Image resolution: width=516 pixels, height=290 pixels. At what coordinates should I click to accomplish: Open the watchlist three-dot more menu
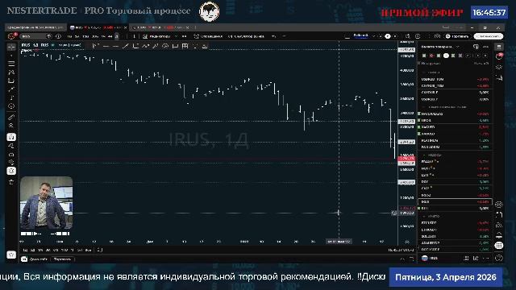click(x=486, y=47)
